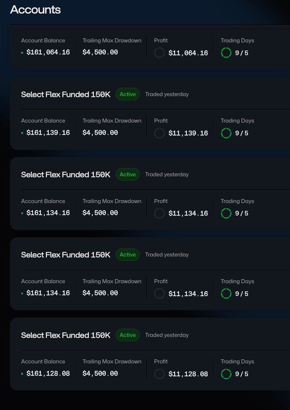Viewport: 290px width, 410px height.
Task: Click the green status dot beside $161,128.08
Action: pos(22,374)
